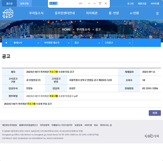Click the 홈페이지이용불편신고 footer link
Screen dimensions: 163x161
click(x=29, y=125)
